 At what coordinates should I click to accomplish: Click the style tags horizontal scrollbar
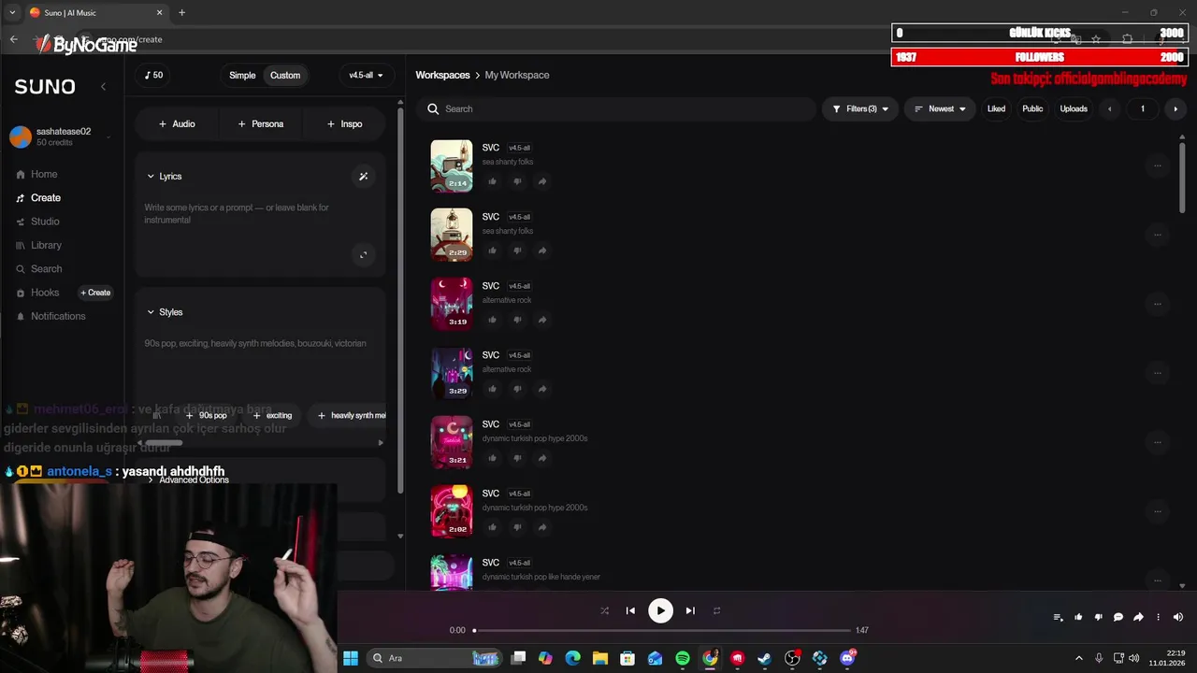[164, 442]
